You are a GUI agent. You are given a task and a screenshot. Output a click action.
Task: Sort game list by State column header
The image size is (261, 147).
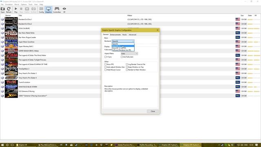point(250,16)
